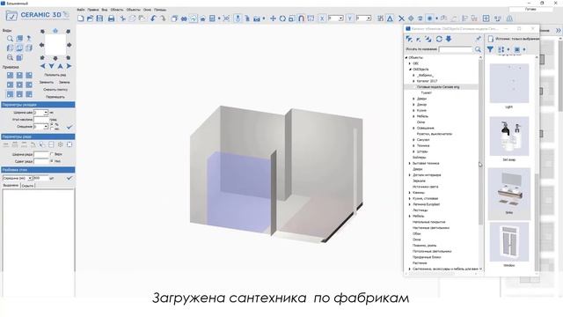The image size is (563, 317).
Task: Open the 'Файл' menu
Action: (x=81, y=10)
